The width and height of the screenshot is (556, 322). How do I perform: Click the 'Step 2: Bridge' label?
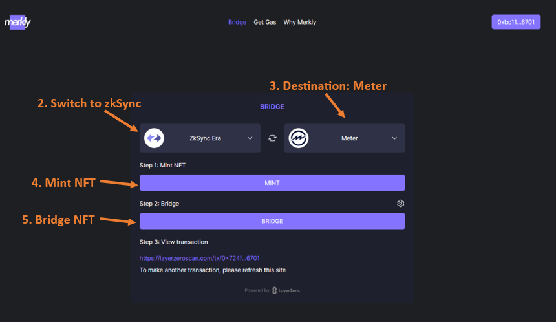coord(159,204)
